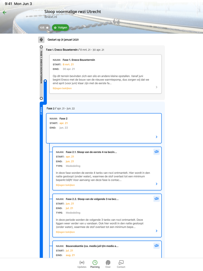The image size is (203, 271).
Task: Open Bijlagen bekijken link in Fase 1
Action: click(62, 88)
